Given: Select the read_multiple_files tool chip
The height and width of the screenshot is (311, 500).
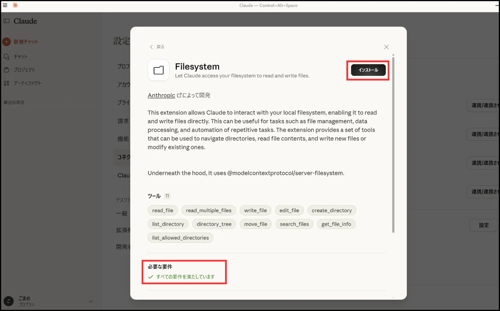Looking at the screenshot, I should point(209,210).
